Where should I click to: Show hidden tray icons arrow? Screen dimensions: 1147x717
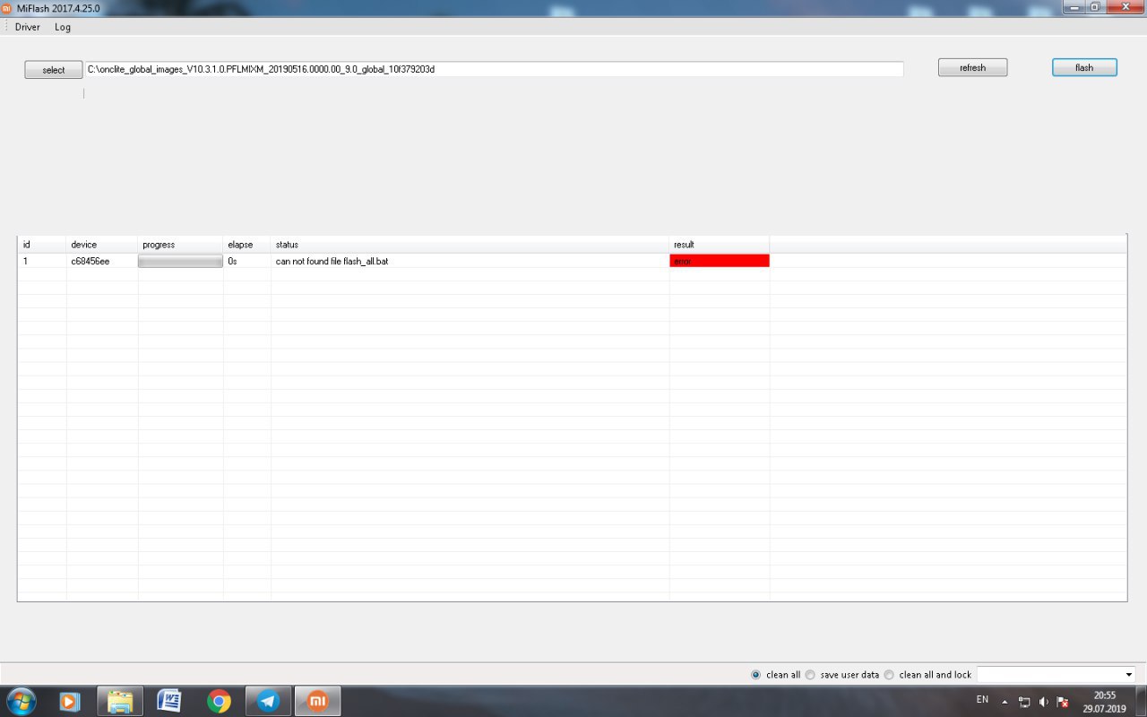click(1005, 702)
